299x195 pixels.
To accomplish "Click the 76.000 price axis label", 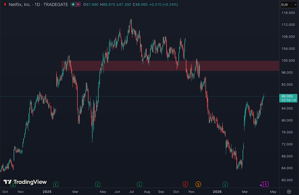I will pyautogui.click(x=287, y=132).
